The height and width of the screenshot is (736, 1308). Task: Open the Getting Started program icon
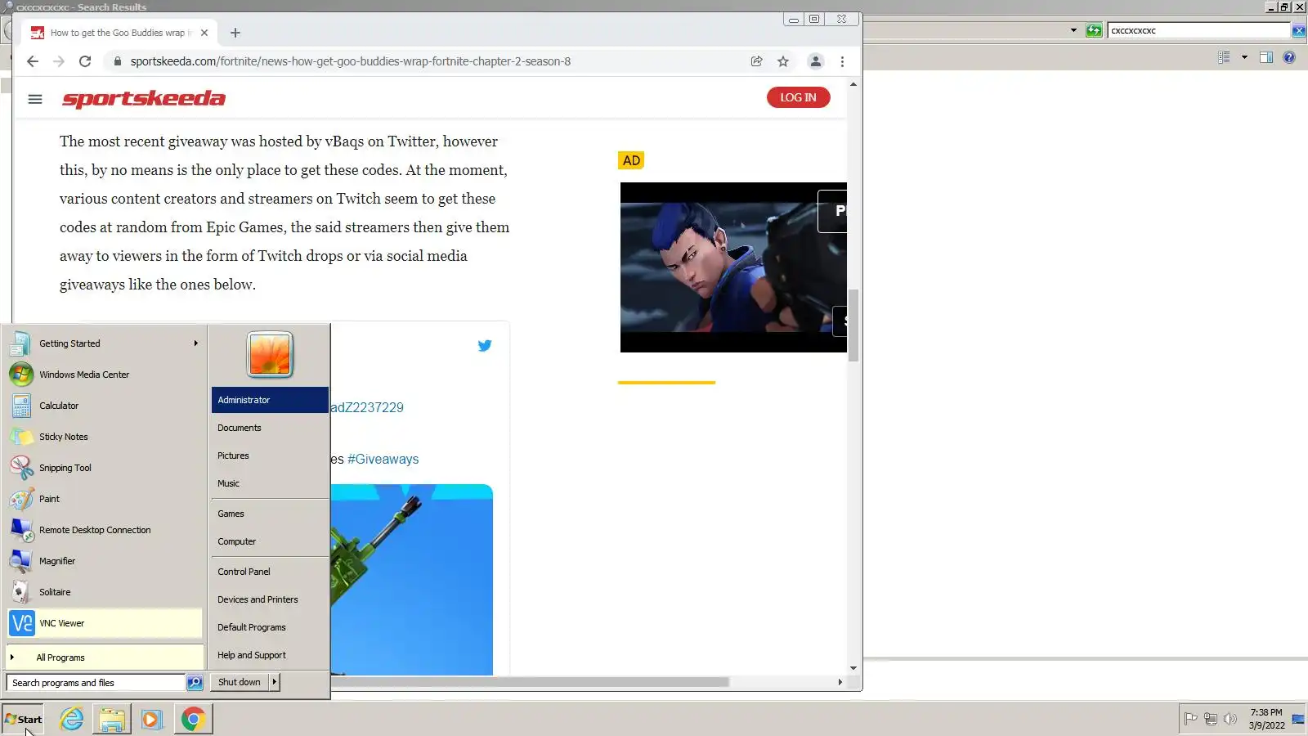pyautogui.click(x=21, y=343)
